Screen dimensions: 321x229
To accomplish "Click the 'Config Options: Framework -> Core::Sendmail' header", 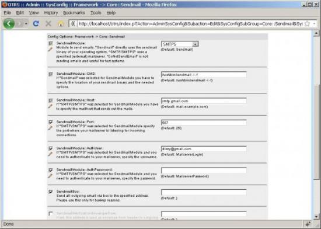I will [86, 36].
